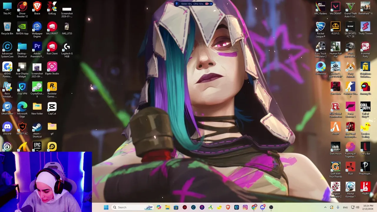The height and width of the screenshot is (212, 377).
Task: Open the Recycle Bin
Action: pos(7,28)
